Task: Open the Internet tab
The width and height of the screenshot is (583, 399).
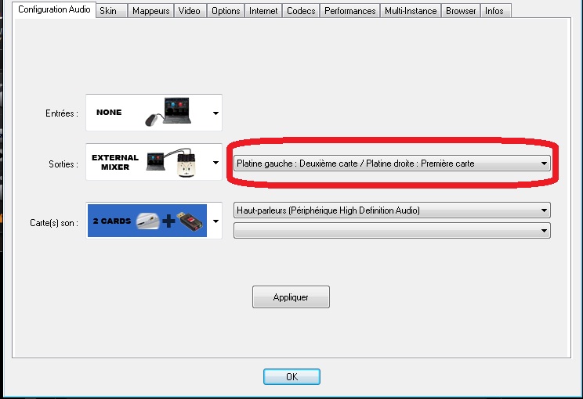Action: tap(263, 11)
